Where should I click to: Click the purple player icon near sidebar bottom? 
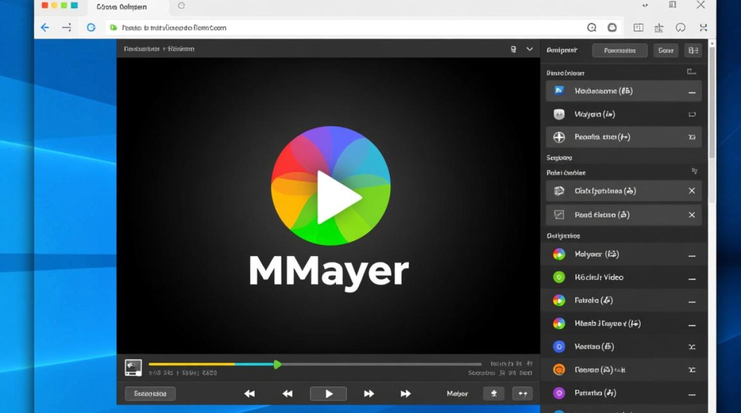click(559, 393)
